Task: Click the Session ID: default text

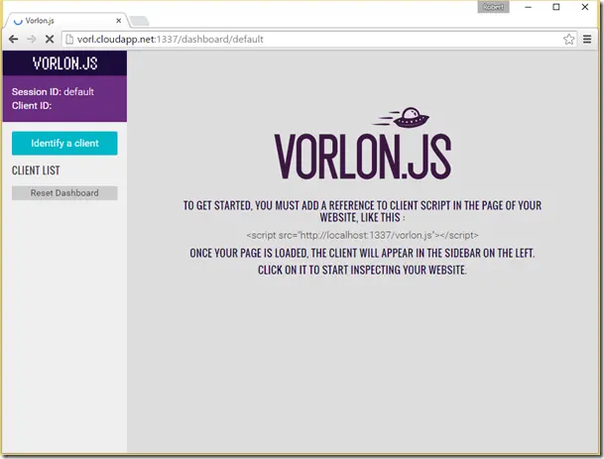Action: point(53,91)
